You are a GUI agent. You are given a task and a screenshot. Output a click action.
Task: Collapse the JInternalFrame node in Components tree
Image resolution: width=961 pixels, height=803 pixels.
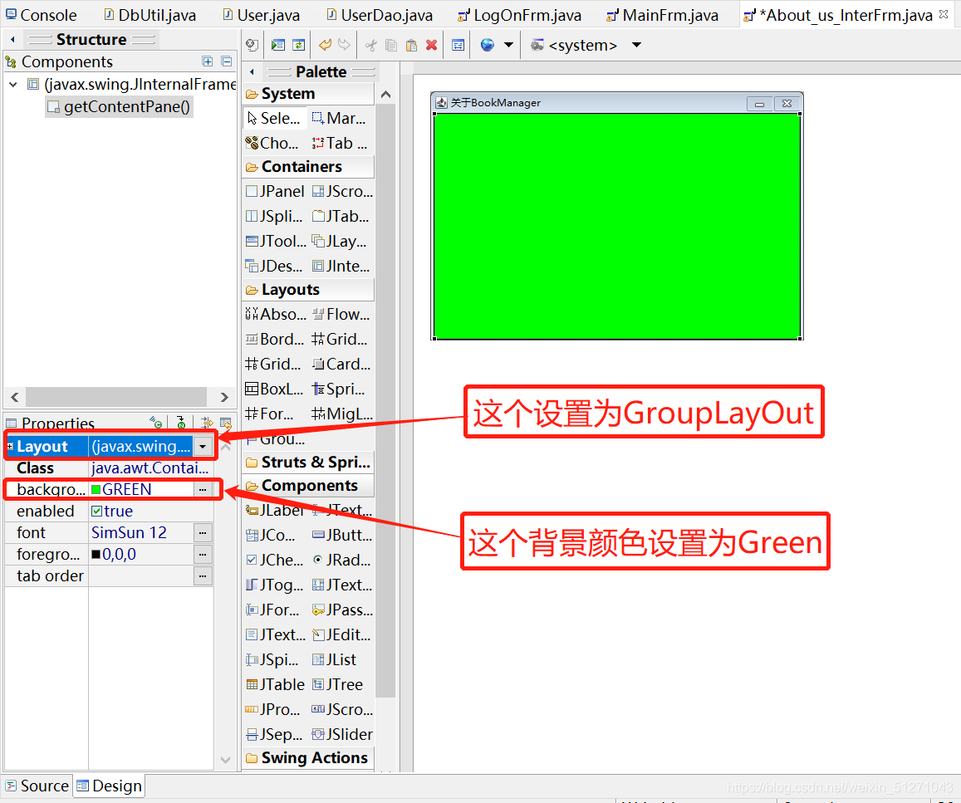(13, 84)
